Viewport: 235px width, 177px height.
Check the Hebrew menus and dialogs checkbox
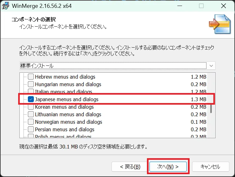tap(31, 76)
